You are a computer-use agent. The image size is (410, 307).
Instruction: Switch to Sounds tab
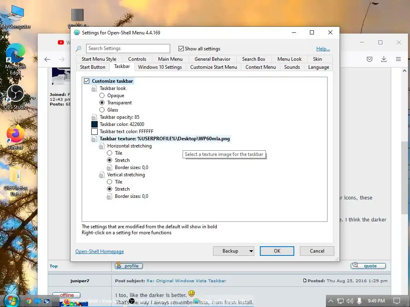292,67
